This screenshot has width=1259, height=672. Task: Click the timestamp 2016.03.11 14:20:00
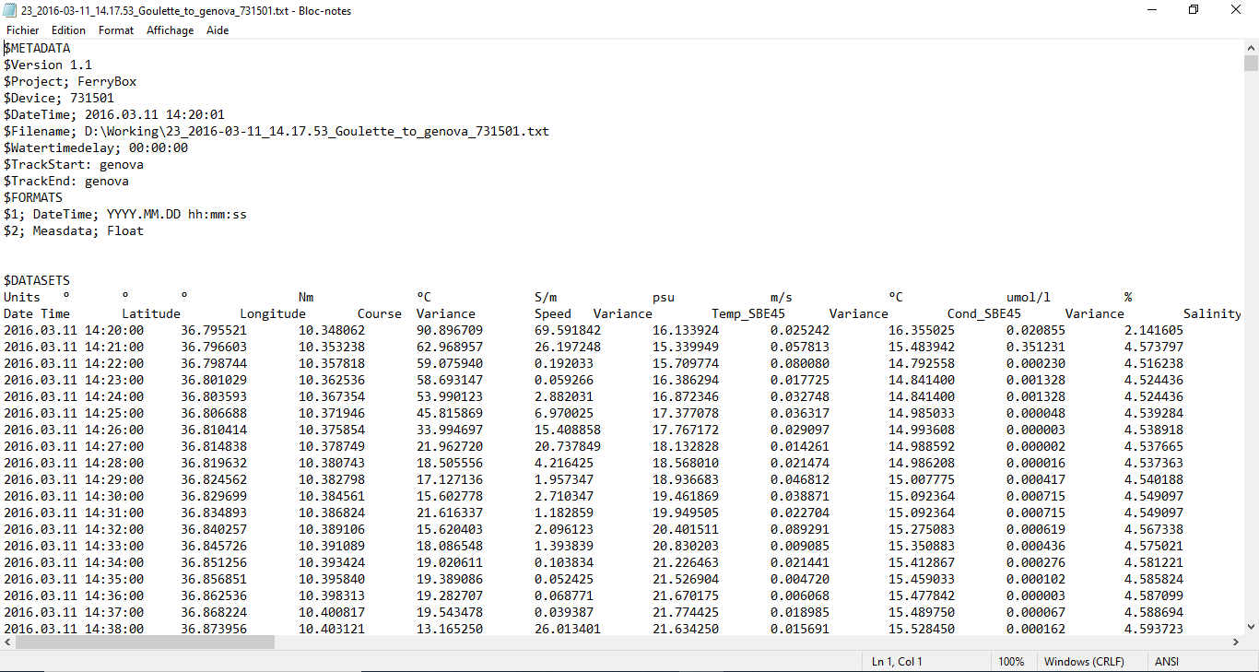coord(74,330)
